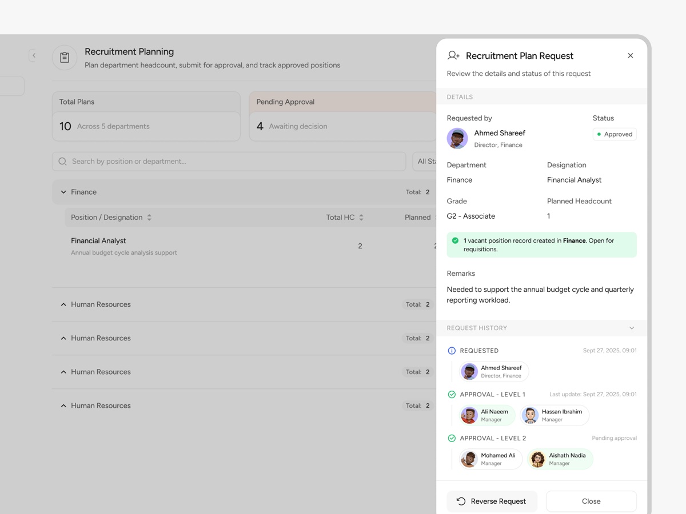Click Ahmed Shareef chip in request history
This screenshot has height=514, width=686.
coord(494,372)
